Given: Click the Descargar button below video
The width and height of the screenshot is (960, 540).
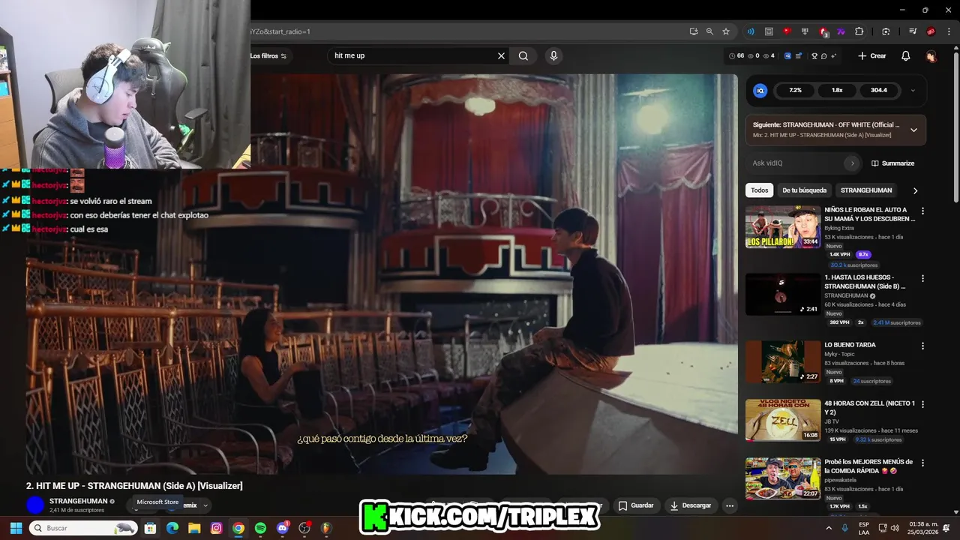Looking at the screenshot, I should click(690, 505).
